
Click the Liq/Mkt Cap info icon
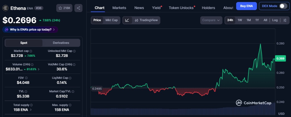click(x=70, y=78)
